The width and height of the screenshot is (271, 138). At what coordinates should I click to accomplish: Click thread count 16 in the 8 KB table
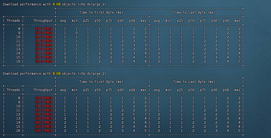click(x=18, y=131)
